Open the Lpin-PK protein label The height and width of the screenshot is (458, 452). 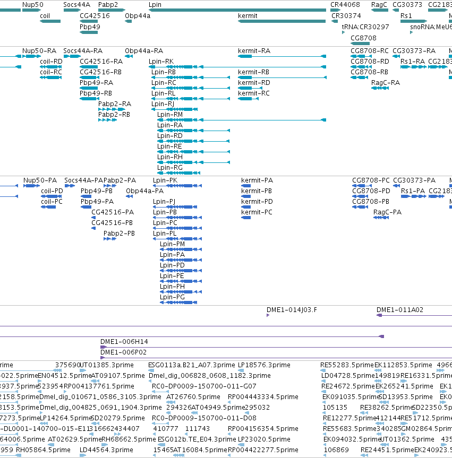pyautogui.click(x=165, y=180)
